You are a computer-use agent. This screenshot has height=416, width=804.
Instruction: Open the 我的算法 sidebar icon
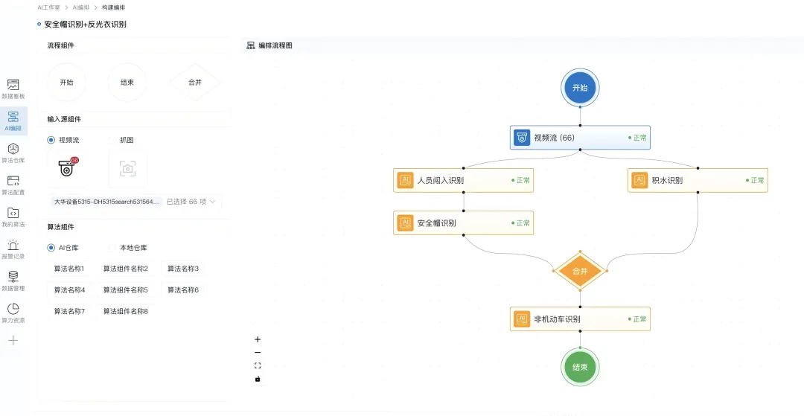(13, 213)
